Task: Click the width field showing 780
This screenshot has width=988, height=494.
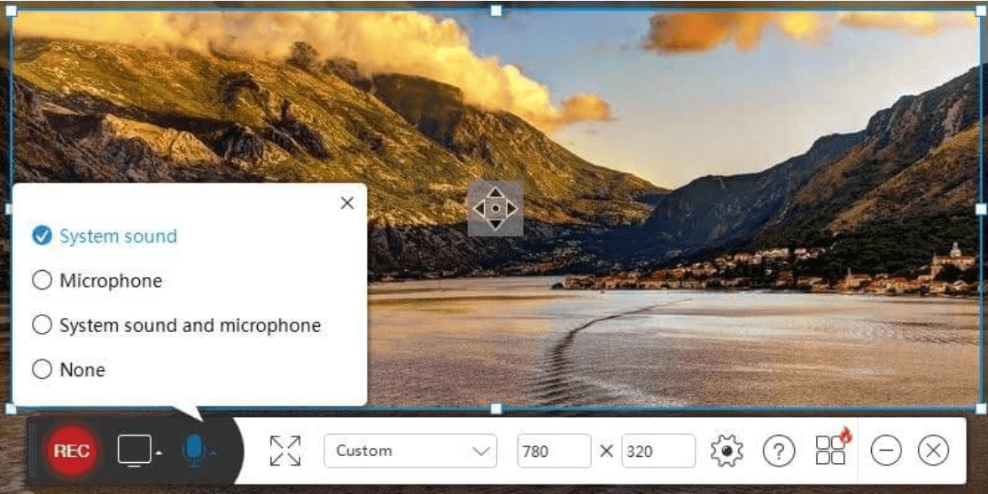Action: [554, 451]
